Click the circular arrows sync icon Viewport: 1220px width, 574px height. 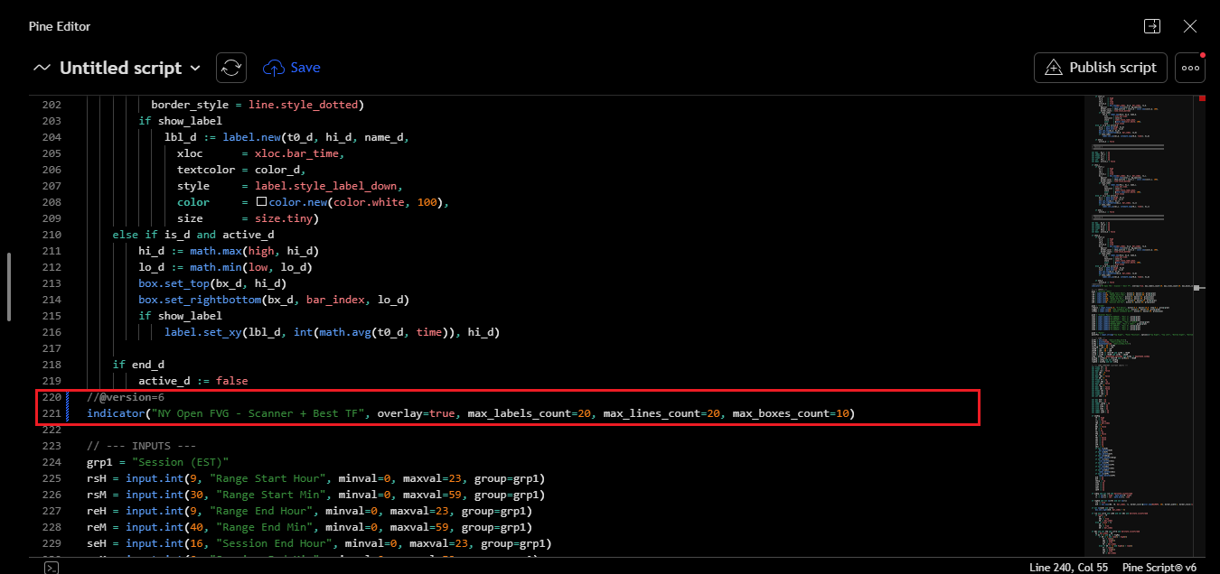(231, 68)
